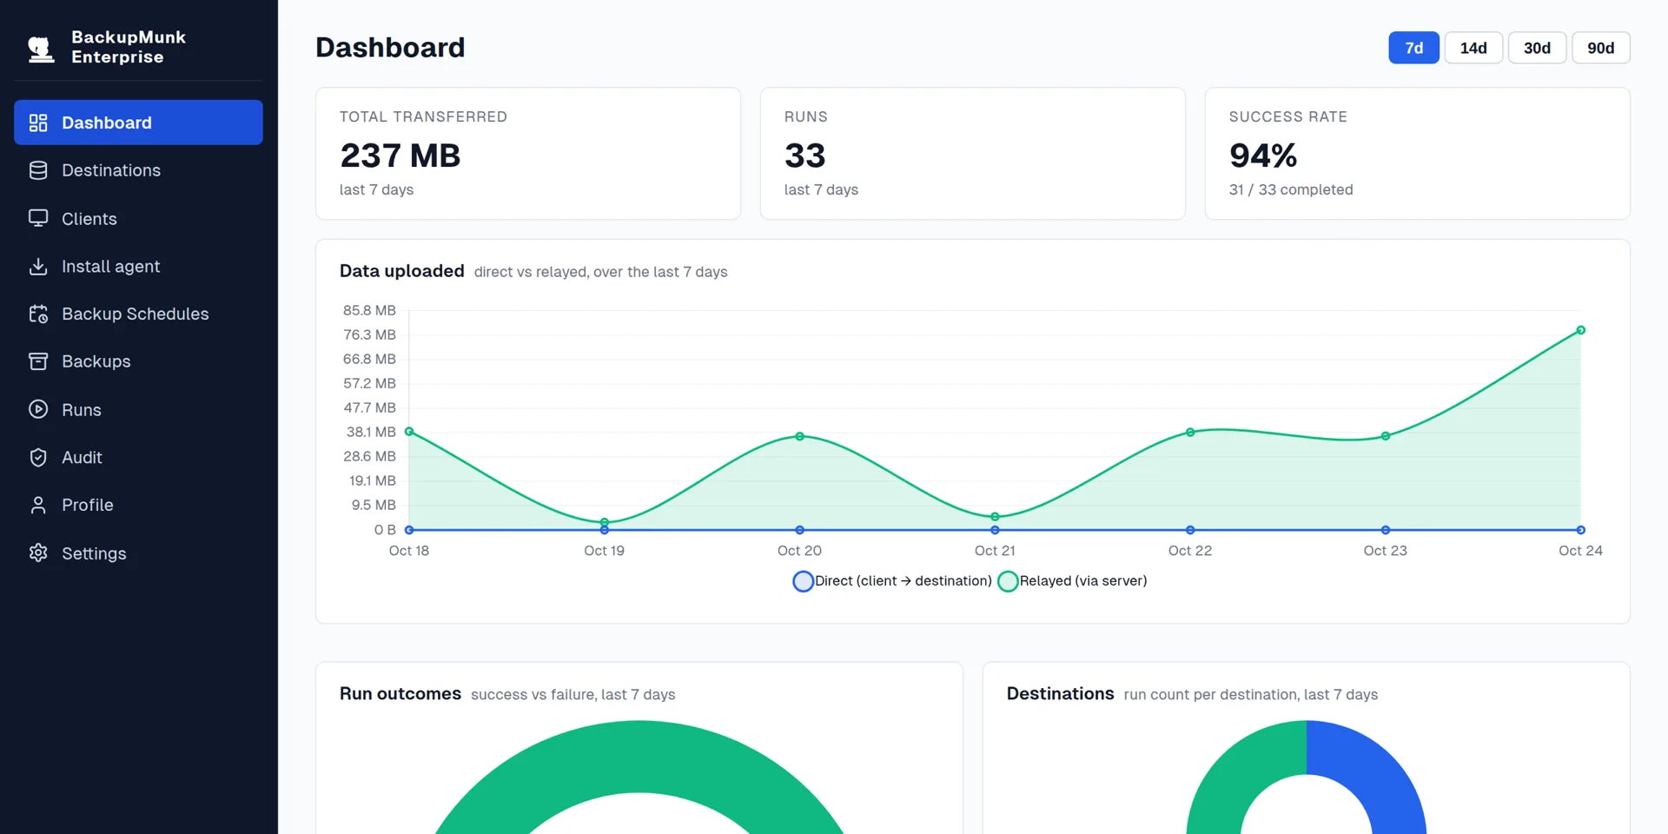Click the Clients monitor icon
This screenshot has height=834, width=1668.
point(38,218)
